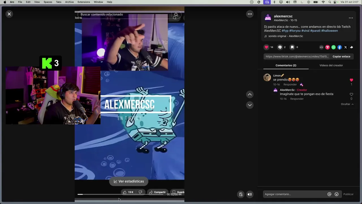Close the TikTok video viewer
The height and width of the screenshot is (204, 362).
[x=9, y=14]
